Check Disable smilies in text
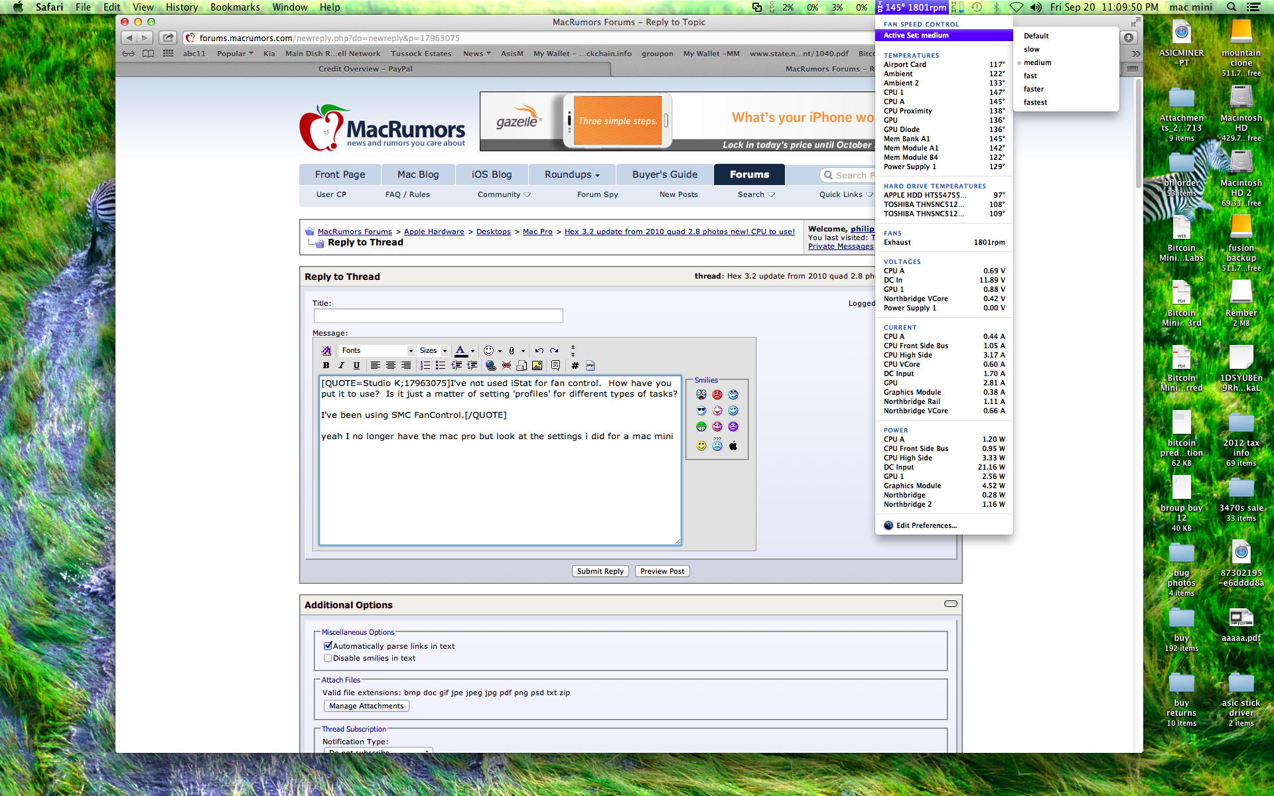This screenshot has height=796, width=1274. [327, 658]
